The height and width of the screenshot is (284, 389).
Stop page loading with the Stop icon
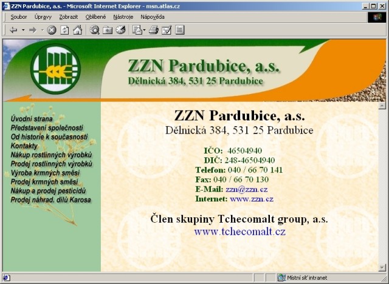[52, 30]
